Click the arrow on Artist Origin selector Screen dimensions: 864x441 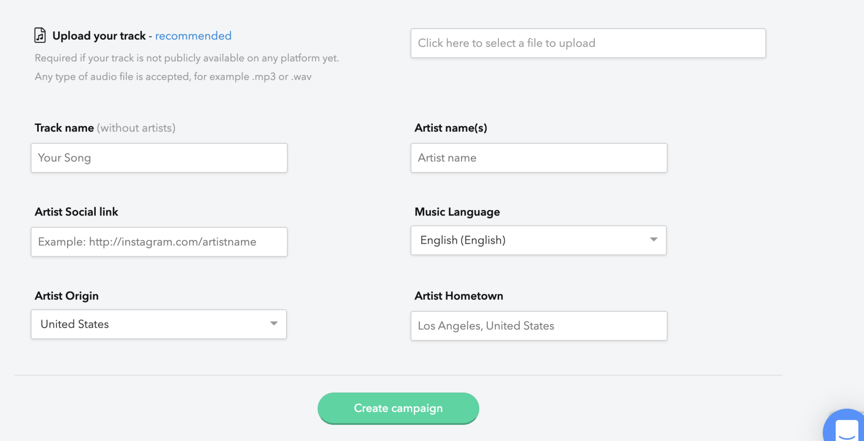tap(274, 324)
